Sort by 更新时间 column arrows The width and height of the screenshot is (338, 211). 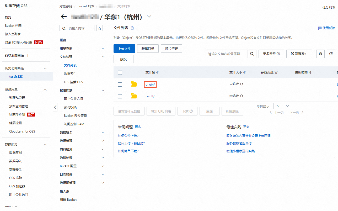point(310,72)
